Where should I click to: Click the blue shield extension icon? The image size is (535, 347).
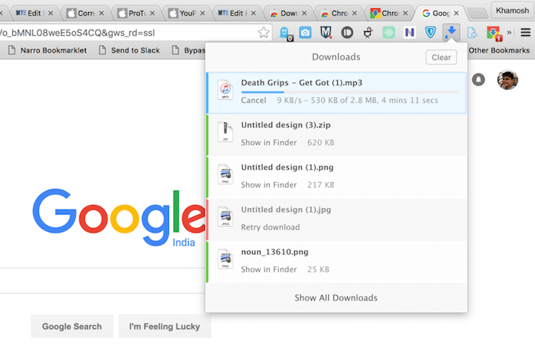pos(430,33)
